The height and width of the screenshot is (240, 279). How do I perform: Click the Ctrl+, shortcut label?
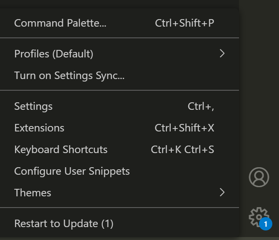pyautogui.click(x=201, y=106)
